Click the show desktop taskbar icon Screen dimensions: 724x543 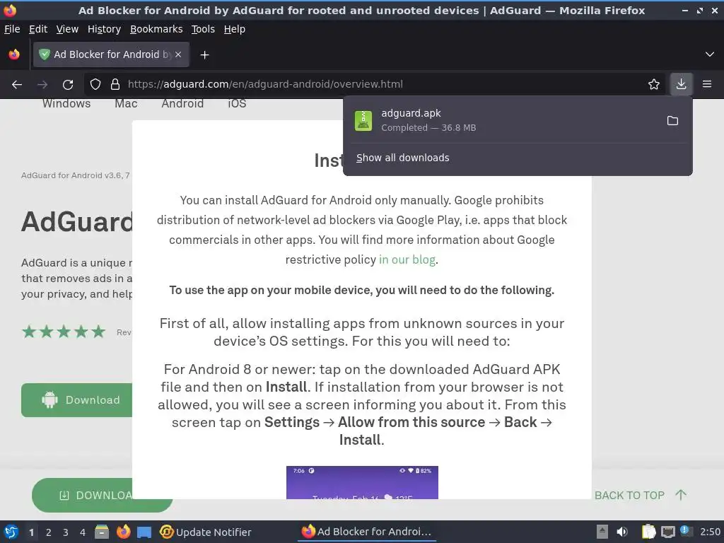coord(144,532)
